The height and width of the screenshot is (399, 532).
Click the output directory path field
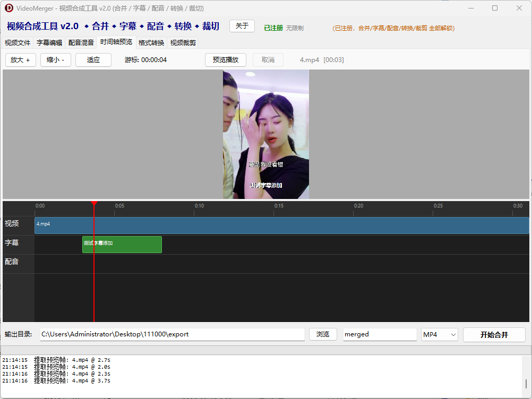point(173,334)
